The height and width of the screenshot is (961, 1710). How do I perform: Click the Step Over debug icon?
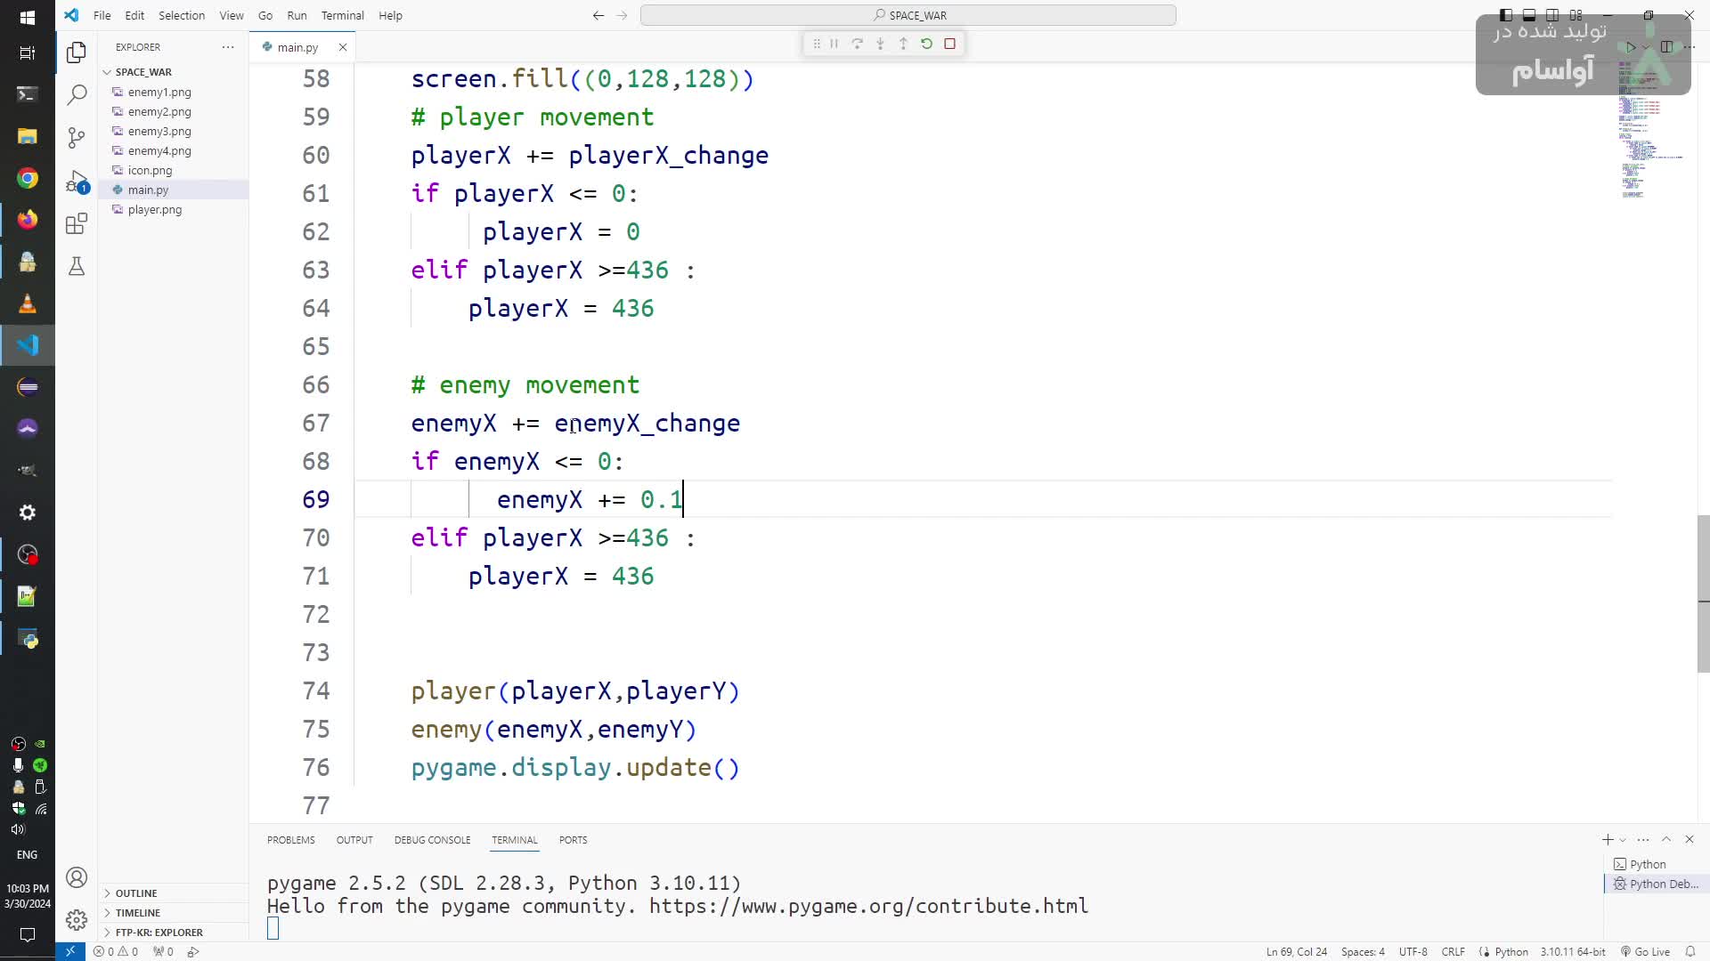(x=857, y=44)
